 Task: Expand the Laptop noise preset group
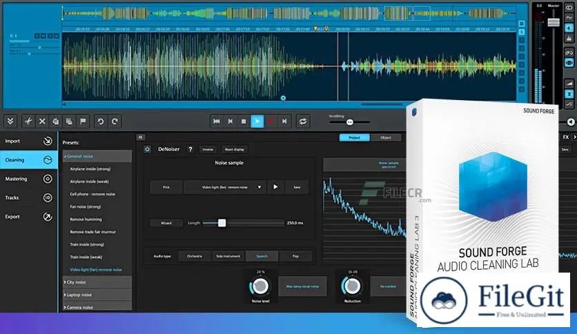click(97, 295)
